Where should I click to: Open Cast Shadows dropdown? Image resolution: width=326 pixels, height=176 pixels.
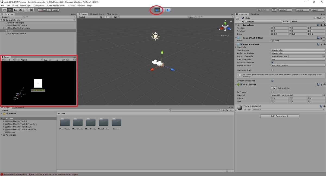point(298,59)
